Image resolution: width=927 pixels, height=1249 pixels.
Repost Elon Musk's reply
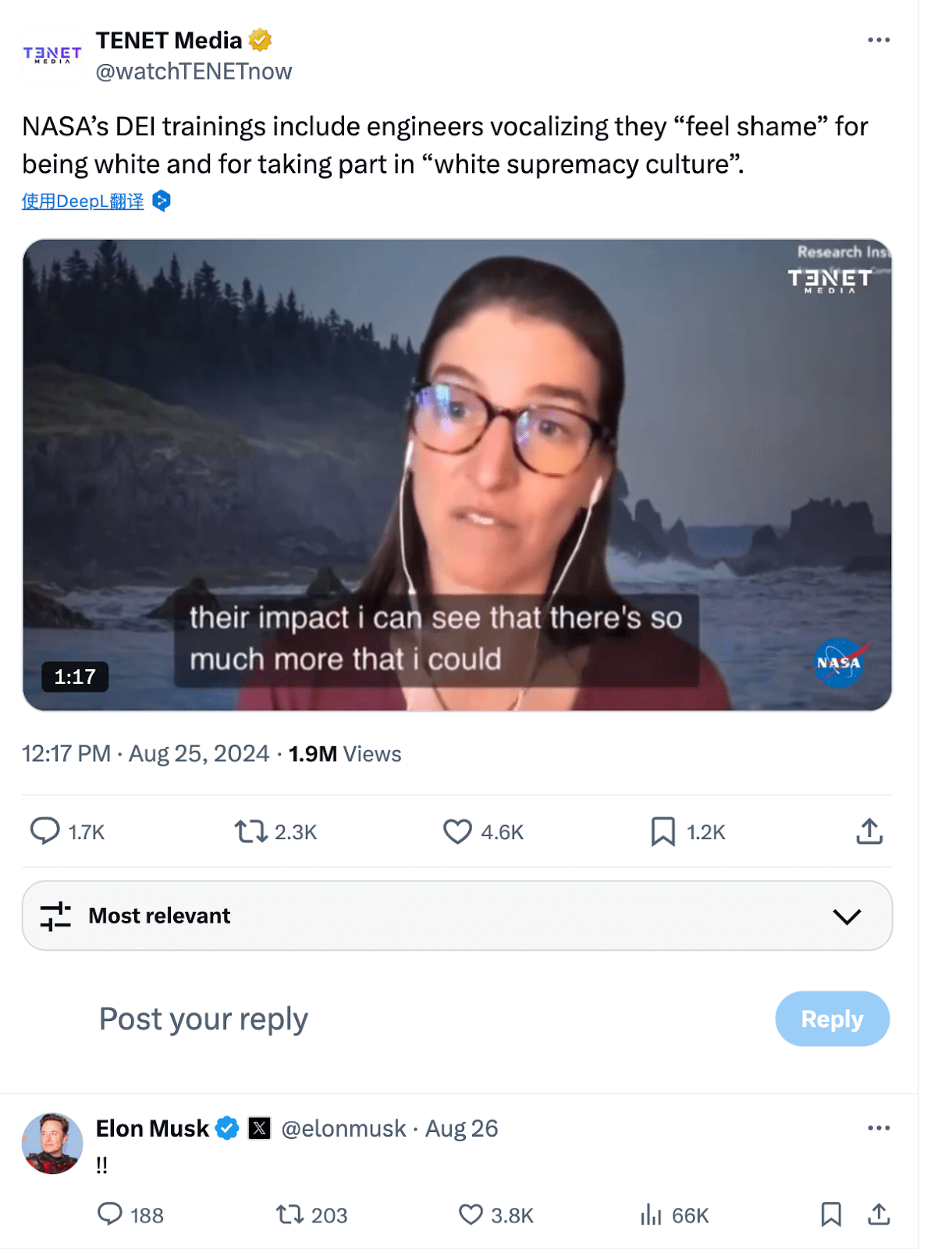289,1215
